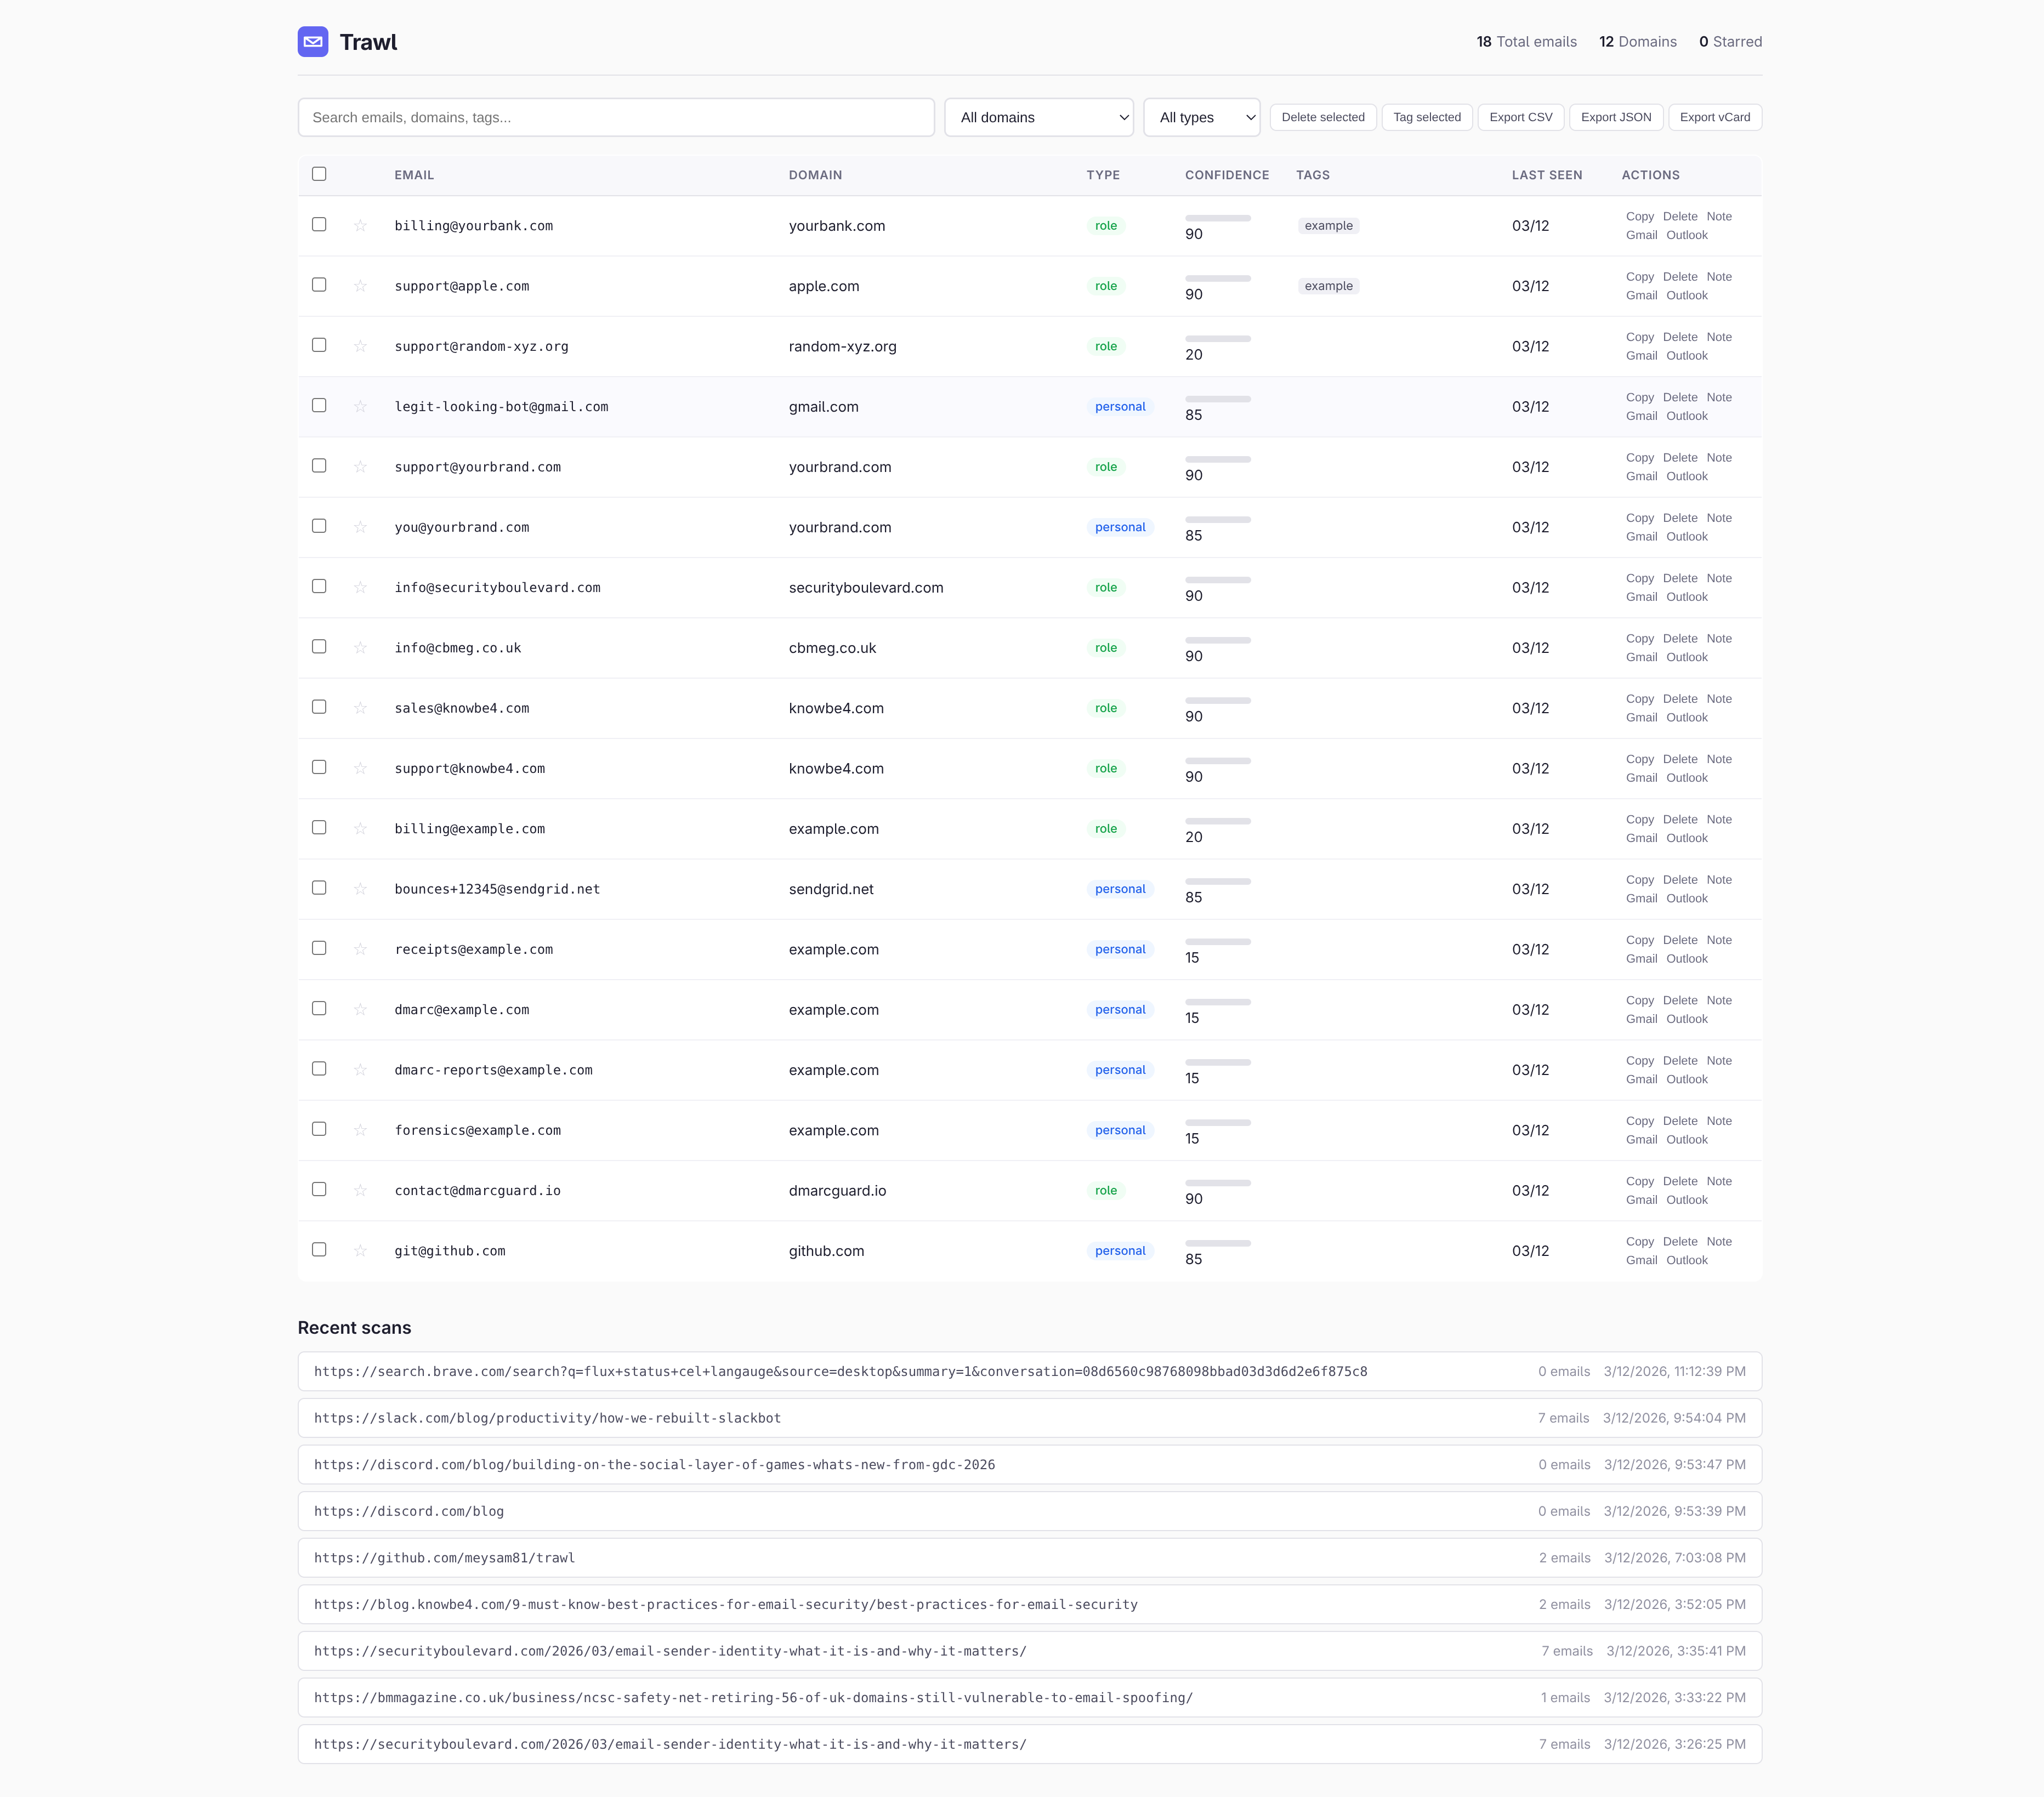Star the support@apple.com entry
The width and height of the screenshot is (2044, 1797).
point(360,285)
